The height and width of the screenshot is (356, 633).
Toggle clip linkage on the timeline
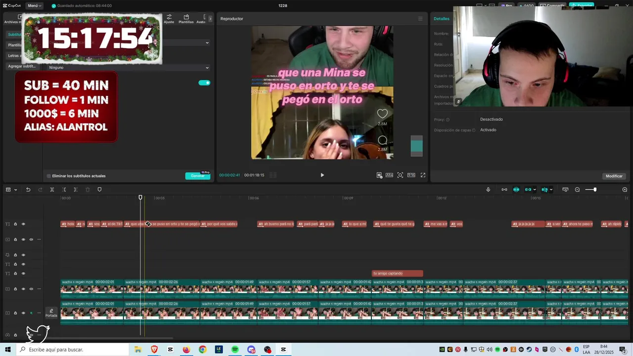coord(528,189)
